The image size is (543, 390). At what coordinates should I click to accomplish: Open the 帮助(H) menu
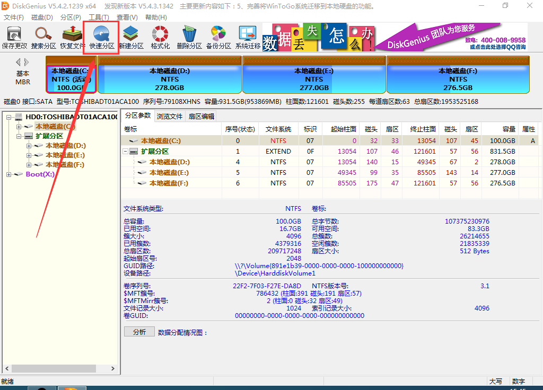(156, 17)
